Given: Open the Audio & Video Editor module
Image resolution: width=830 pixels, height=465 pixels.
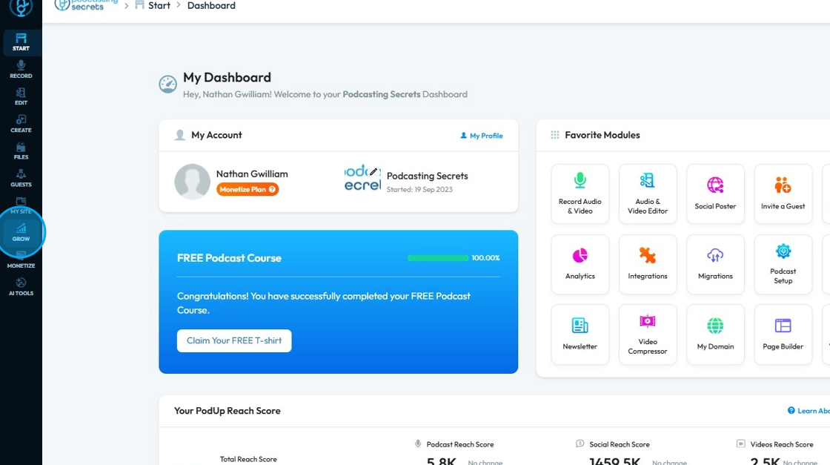Looking at the screenshot, I should pos(648,194).
